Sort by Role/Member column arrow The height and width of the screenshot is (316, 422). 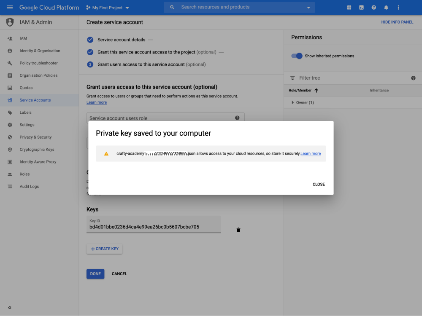coord(316,90)
